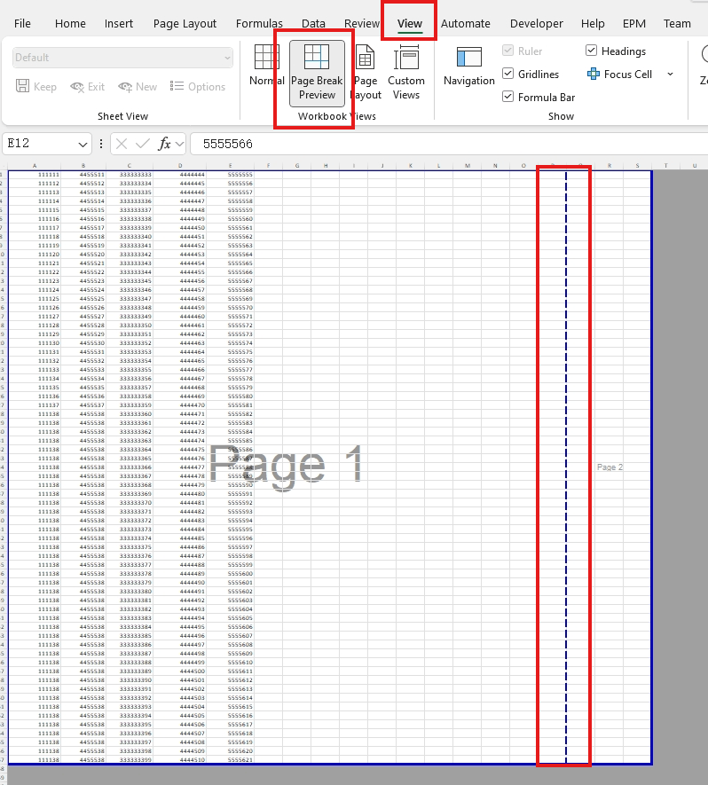This screenshot has height=785, width=708.
Task: Switch to the Page Layout ribbon tab
Action: (185, 24)
